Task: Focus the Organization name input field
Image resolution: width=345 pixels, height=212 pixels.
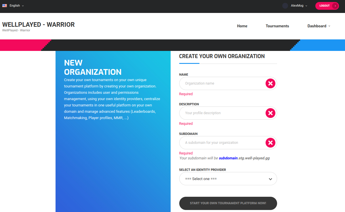Action: pos(222,83)
